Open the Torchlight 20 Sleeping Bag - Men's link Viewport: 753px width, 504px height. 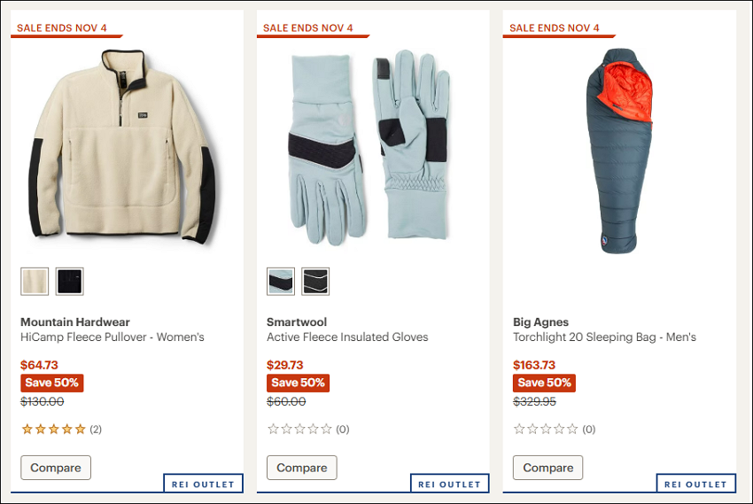pyautogui.click(x=604, y=337)
